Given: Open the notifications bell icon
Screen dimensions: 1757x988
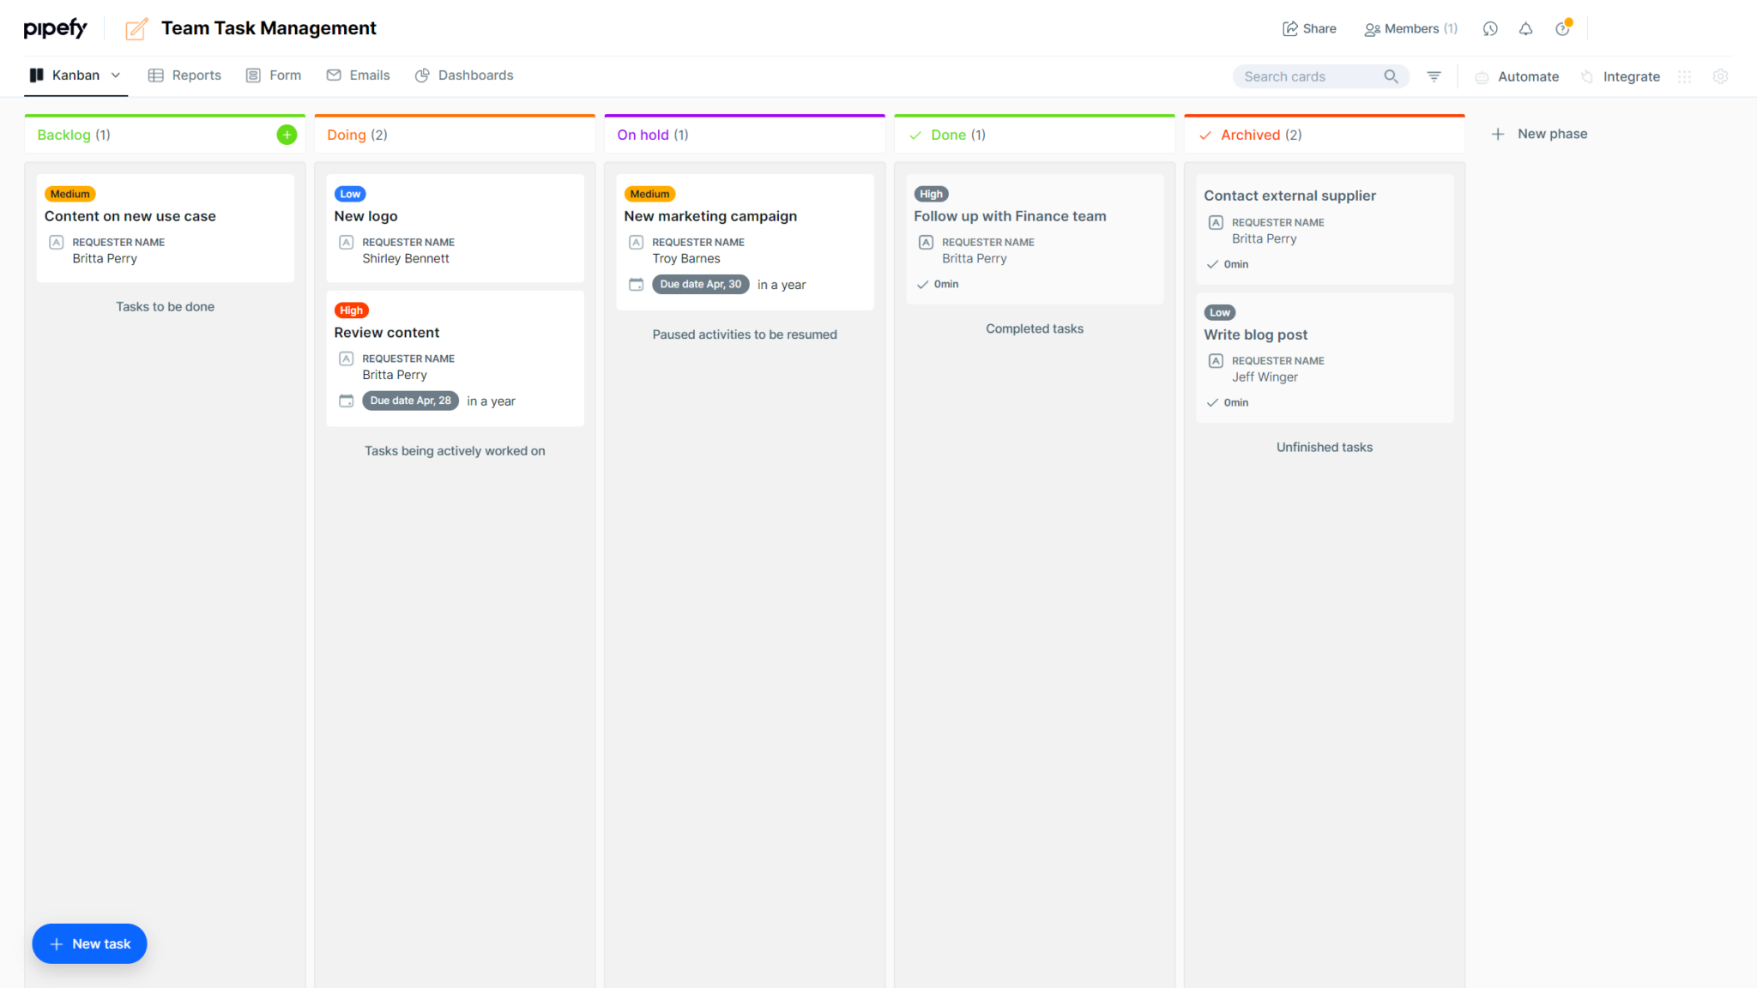Looking at the screenshot, I should (x=1526, y=28).
